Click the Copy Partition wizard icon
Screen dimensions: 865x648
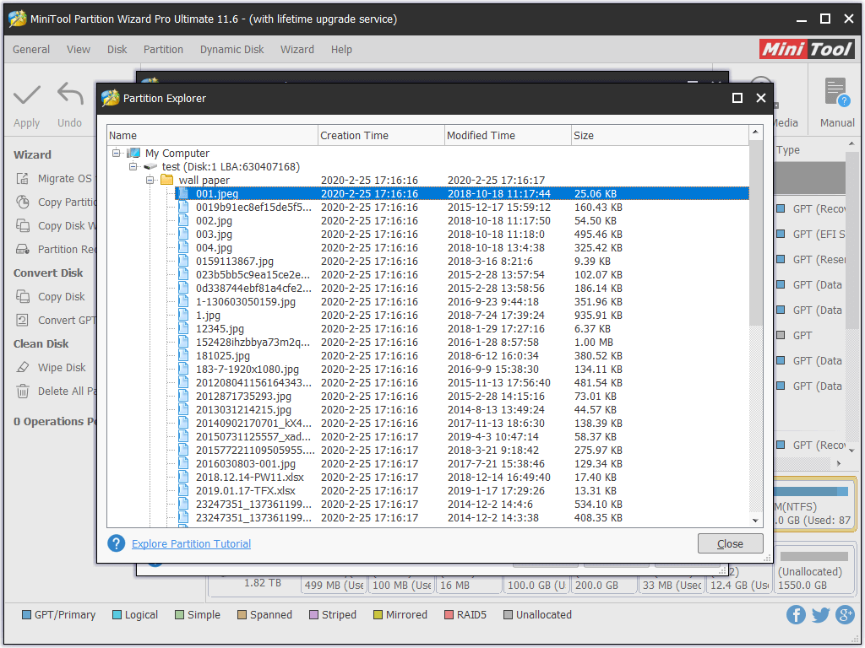point(23,202)
